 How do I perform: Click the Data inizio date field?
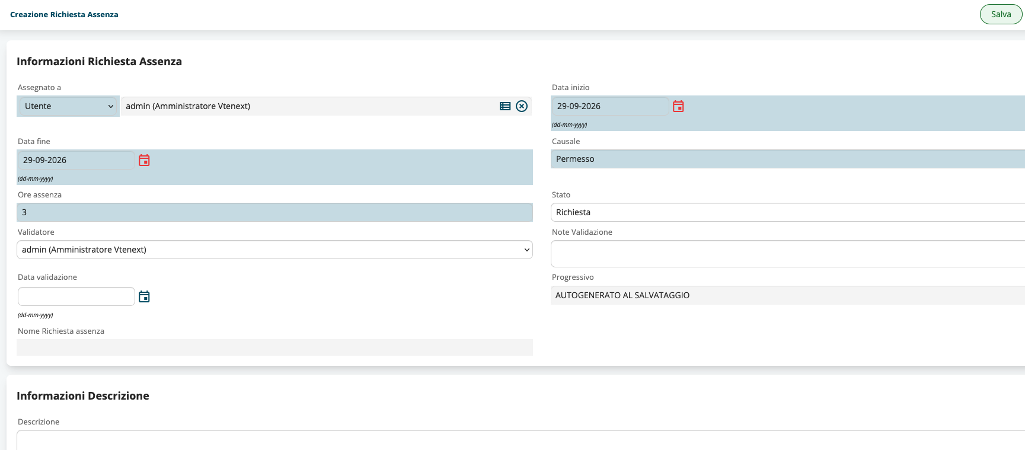(x=610, y=106)
